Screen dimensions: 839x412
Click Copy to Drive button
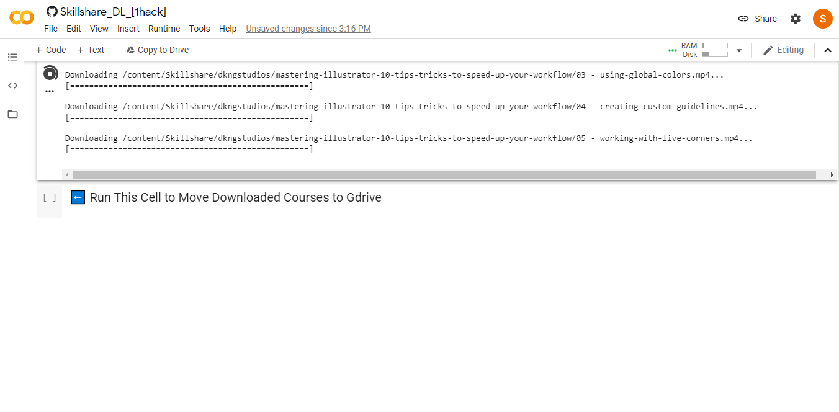[x=157, y=50]
